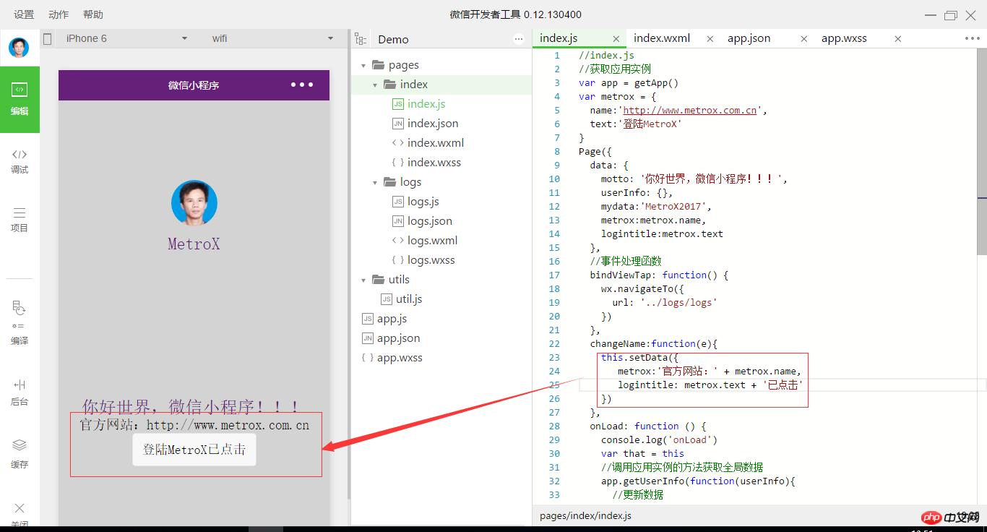Click the 登陆MetroX已点击 button in simulator
The height and width of the screenshot is (532, 987).
(x=194, y=450)
